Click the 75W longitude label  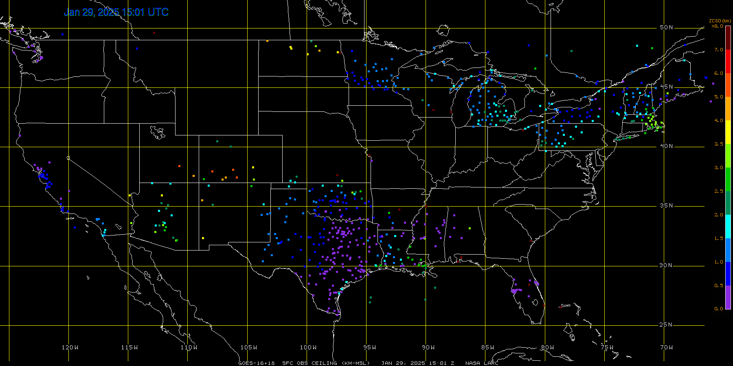[x=607, y=348]
